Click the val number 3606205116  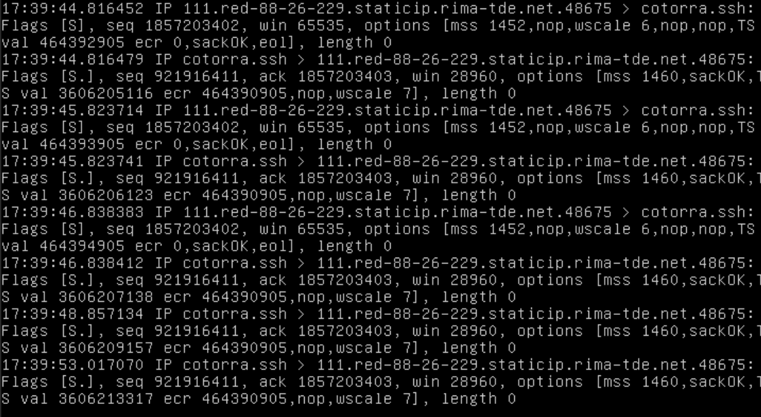pos(106,93)
